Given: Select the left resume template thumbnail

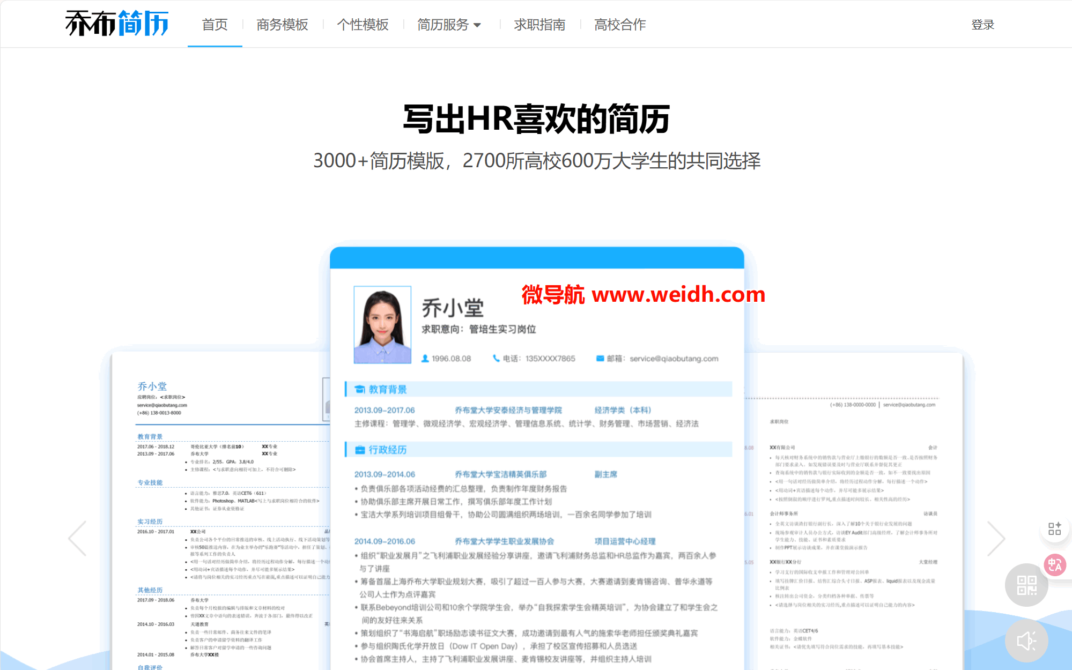Looking at the screenshot, I should [220, 510].
